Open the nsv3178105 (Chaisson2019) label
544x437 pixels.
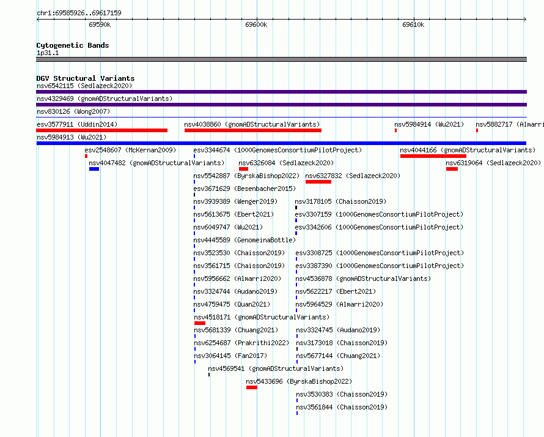[x=340, y=201]
